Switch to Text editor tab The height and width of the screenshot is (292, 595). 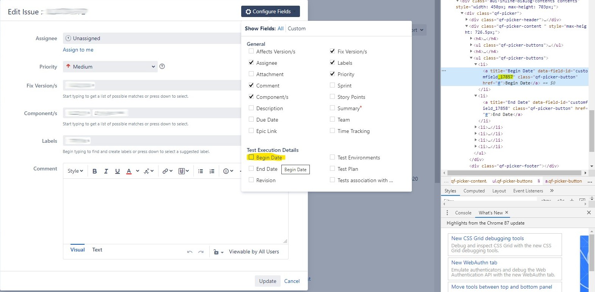[x=97, y=250]
